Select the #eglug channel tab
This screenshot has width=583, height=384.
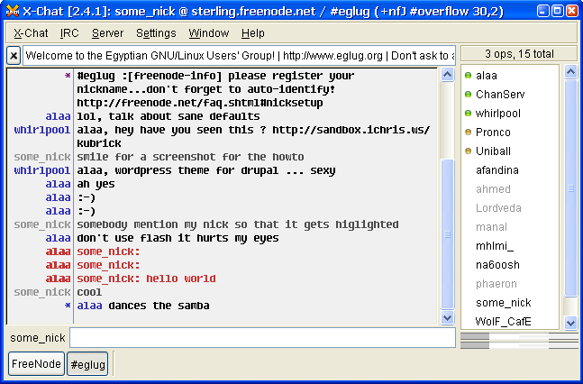(x=87, y=364)
